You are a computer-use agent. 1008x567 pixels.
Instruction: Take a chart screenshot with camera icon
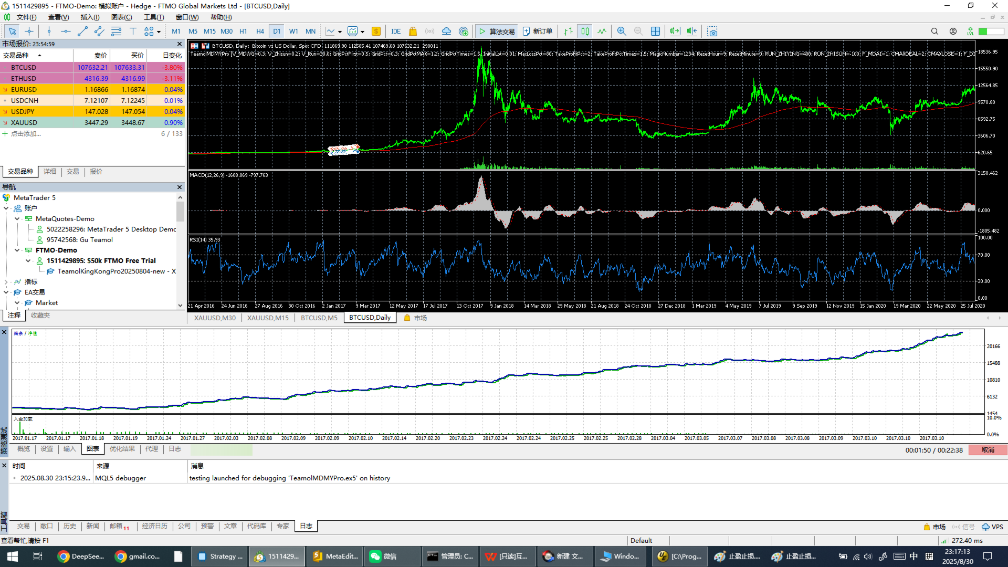tap(712, 31)
